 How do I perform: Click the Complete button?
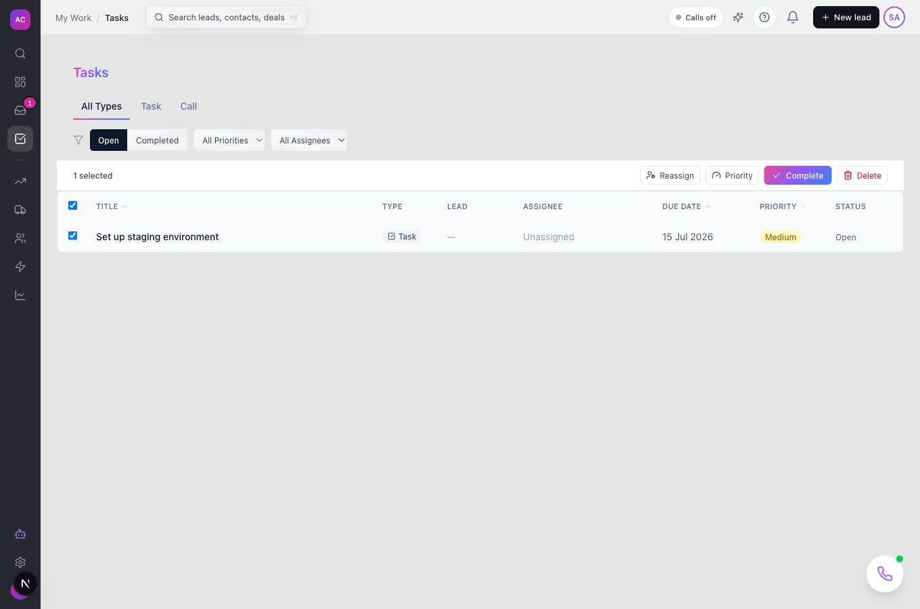tap(798, 175)
